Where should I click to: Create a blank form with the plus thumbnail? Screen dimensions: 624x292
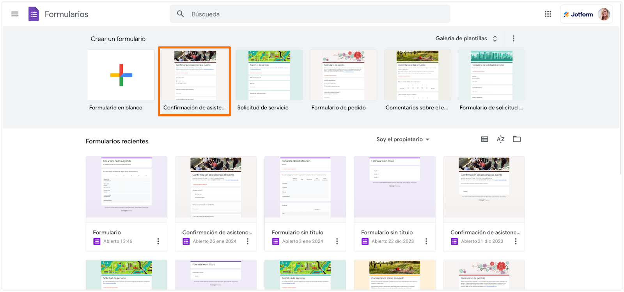tap(121, 75)
